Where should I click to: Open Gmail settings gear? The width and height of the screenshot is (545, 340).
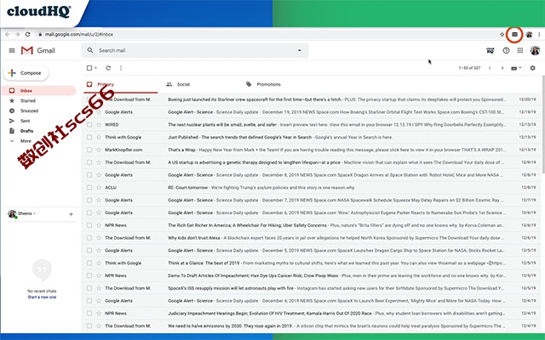[x=532, y=68]
